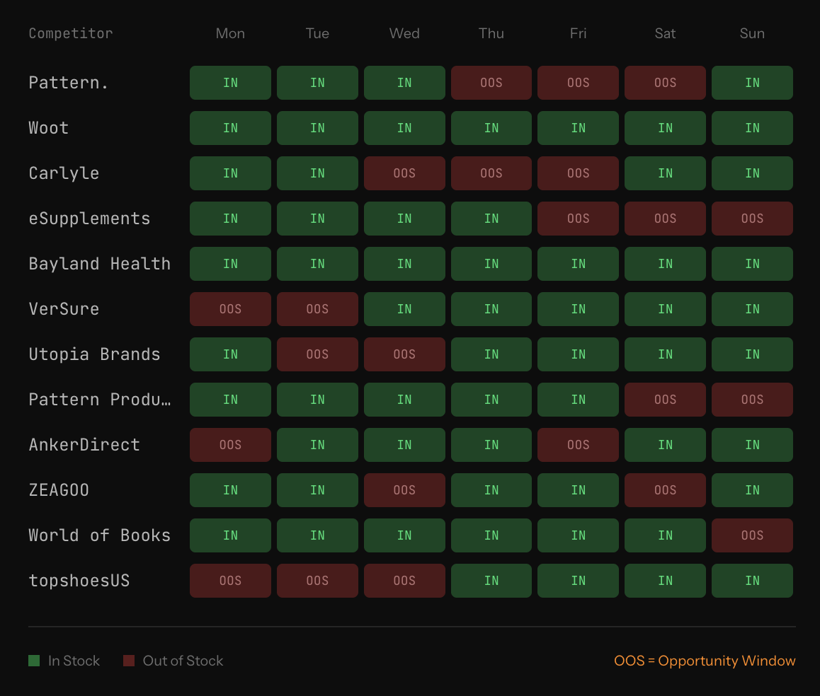Click Utopia Brands Wednesday OOS cell
Viewport: 820px width, 696px height.
coord(404,354)
